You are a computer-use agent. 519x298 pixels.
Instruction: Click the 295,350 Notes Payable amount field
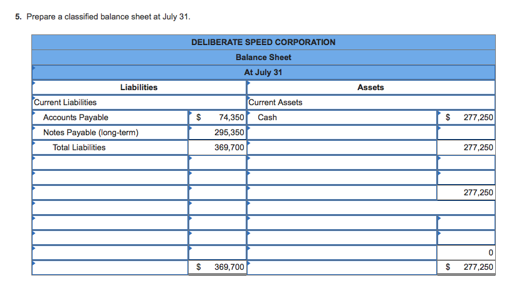pyautogui.click(x=218, y=132)
